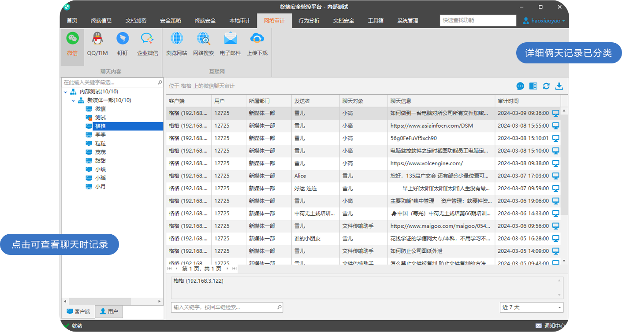
Task: Open the QQ/TIM chat content category
Action: click(97, 43)
